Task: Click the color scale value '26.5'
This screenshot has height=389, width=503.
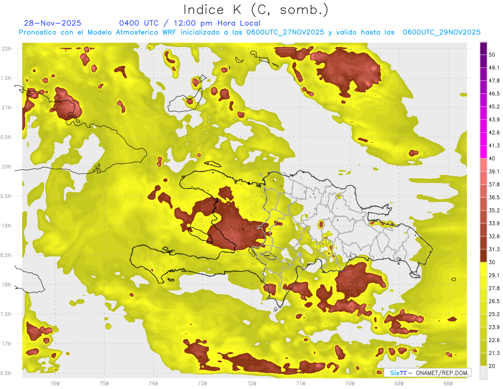Action: [494, 301]
